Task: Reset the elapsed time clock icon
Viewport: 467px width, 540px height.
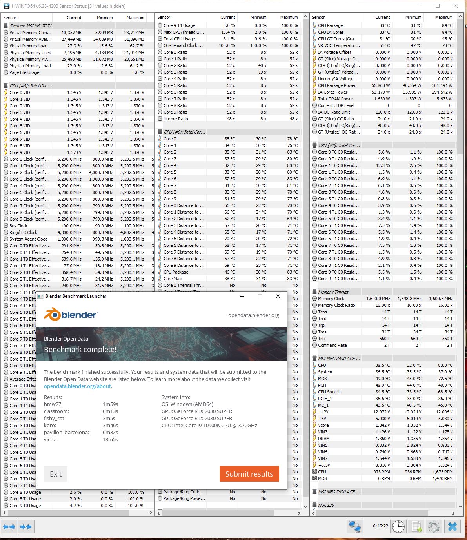Action: click(x=398, y=526)
